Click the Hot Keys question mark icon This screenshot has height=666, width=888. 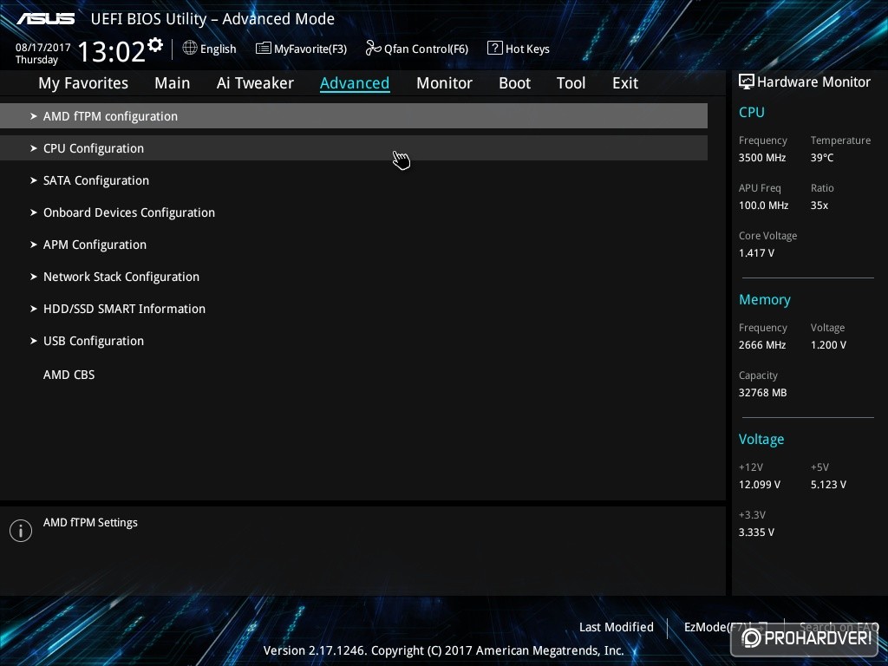coord(494,49)
